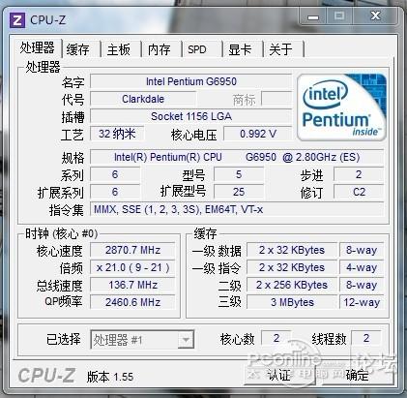Open the 显卡 tab

click(x=240, y=49)
